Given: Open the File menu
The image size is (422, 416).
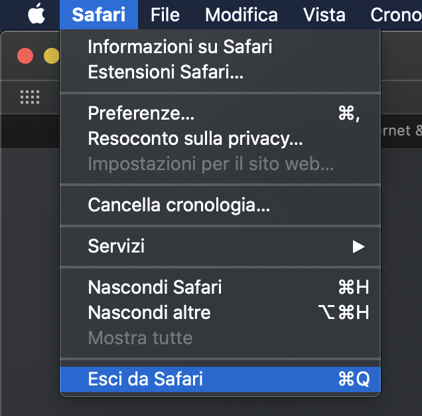Looking at the screenshot, I should click(x=165, y=15).
